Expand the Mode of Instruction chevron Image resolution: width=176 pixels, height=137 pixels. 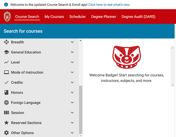coord(72,72)
